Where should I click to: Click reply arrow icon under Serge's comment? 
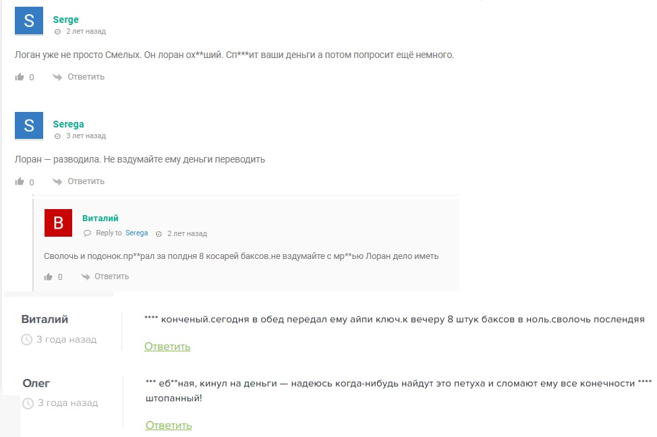(x=57, y=77)
